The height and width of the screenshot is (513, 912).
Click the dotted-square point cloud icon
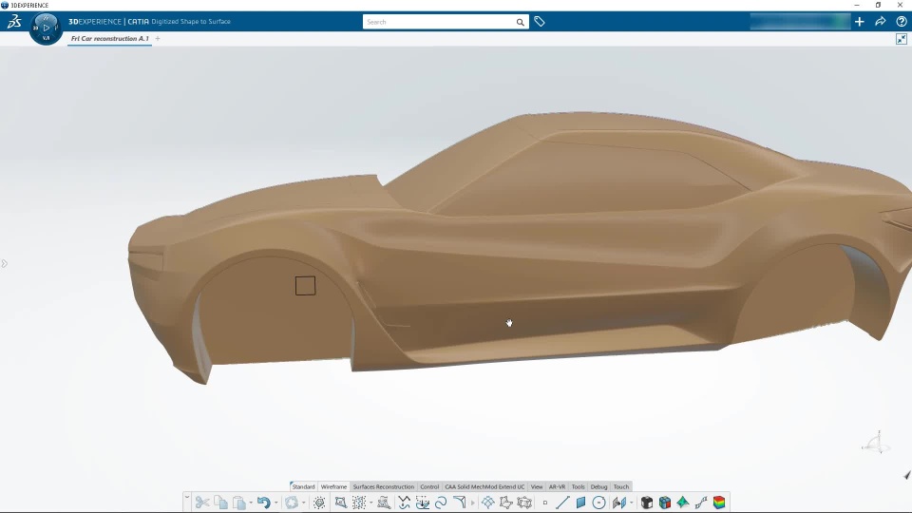(x=359, y=503)
